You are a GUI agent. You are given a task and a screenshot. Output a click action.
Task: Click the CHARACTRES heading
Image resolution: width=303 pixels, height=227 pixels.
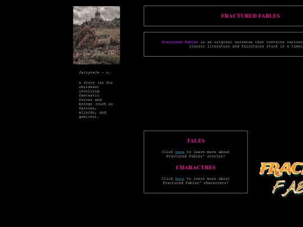tap(196, 168)
